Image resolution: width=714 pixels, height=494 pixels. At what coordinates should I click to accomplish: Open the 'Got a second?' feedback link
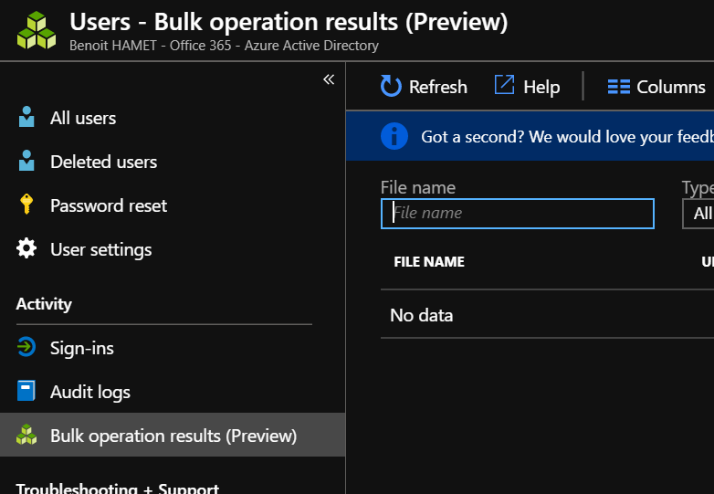[x=566, y=136]
